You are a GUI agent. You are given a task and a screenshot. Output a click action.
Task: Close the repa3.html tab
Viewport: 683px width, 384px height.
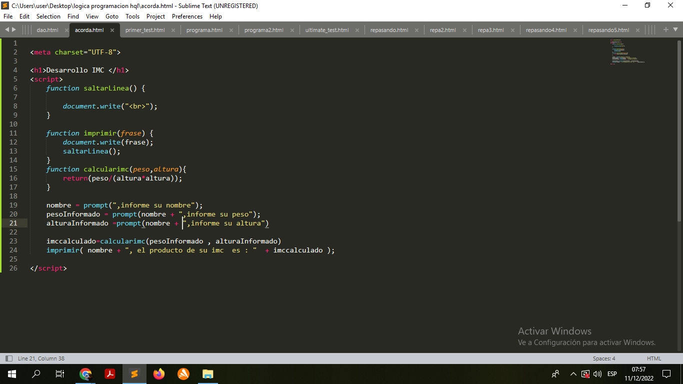pyautogui.click(x=512, y=30)
